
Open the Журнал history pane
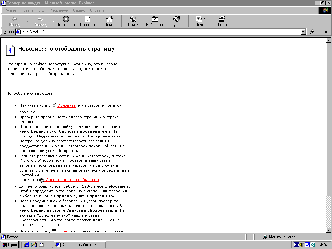click(177, 21)
